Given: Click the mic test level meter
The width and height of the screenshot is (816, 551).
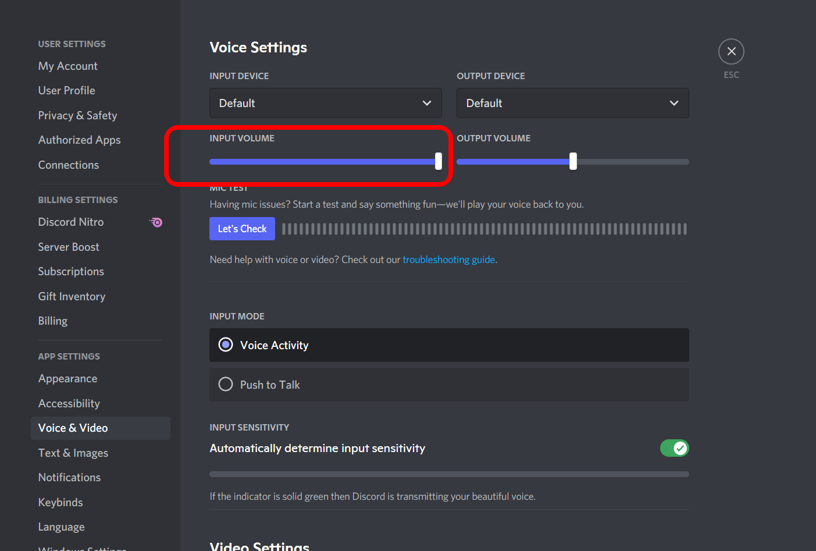Looking at the screenshot, I should coord(484,229).
